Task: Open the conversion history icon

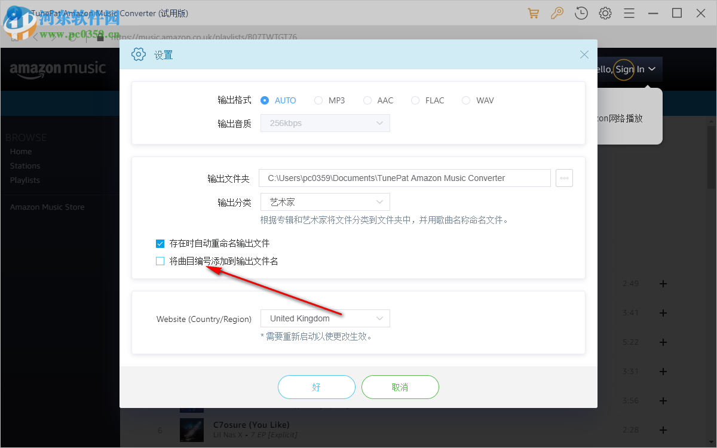Action: tap(581, 13)
